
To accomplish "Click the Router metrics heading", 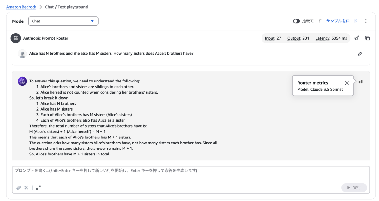I will [313, 83].
